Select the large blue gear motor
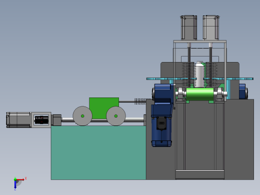Screen dimensions: 260x195 point(161,115)
